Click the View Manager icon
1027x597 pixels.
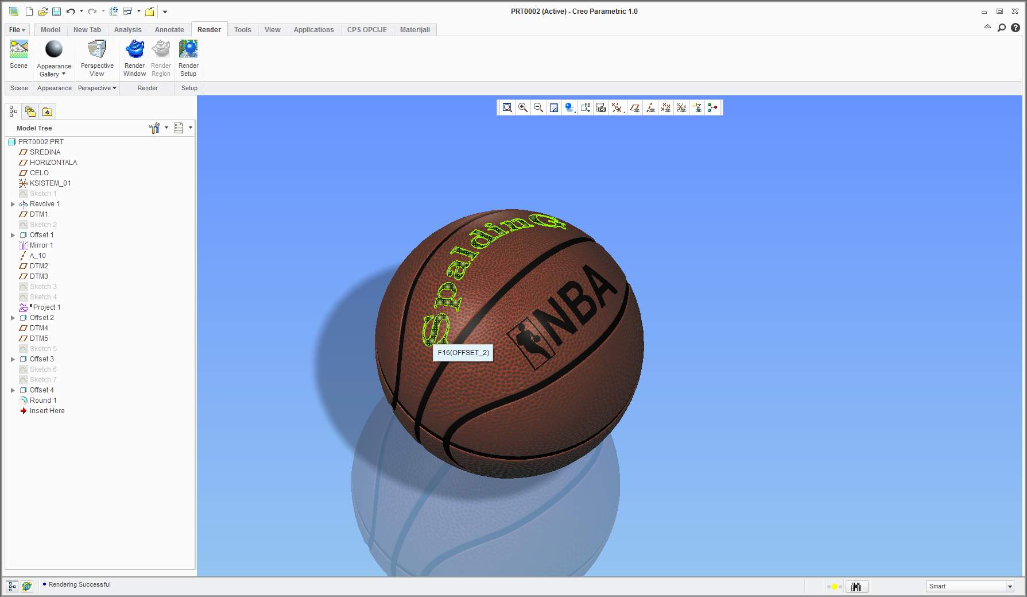point(601,107)
